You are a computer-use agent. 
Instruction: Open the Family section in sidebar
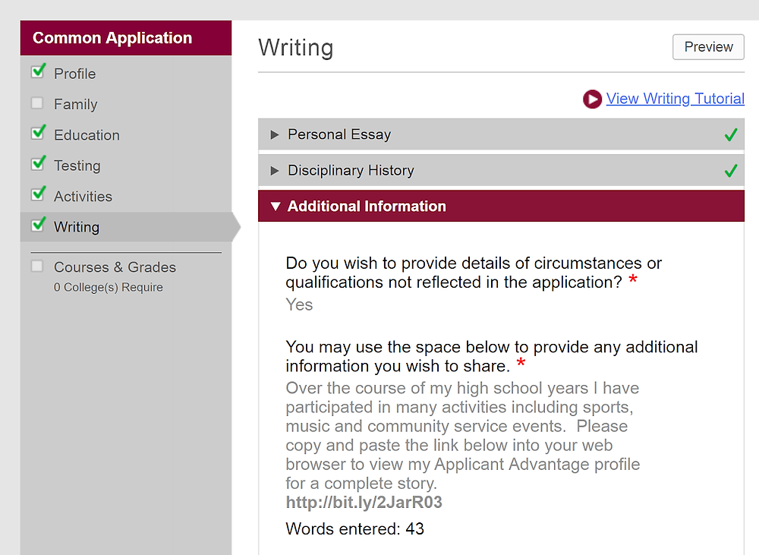pos(75,104)
